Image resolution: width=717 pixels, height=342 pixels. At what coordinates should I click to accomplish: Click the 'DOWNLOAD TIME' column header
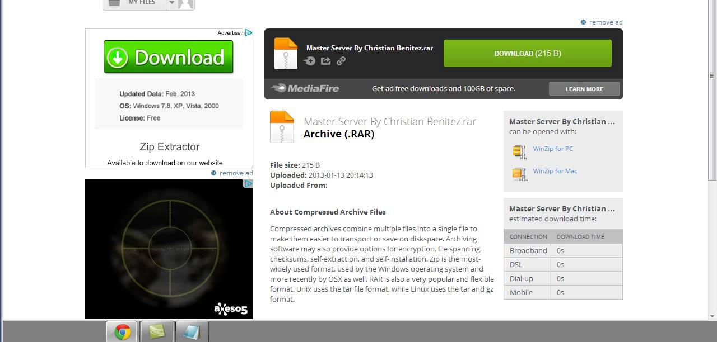[x=580, y=237]
